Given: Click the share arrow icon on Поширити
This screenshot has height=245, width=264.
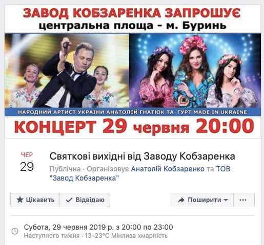Looking at the screenshot, I should (x=181, y=200).
